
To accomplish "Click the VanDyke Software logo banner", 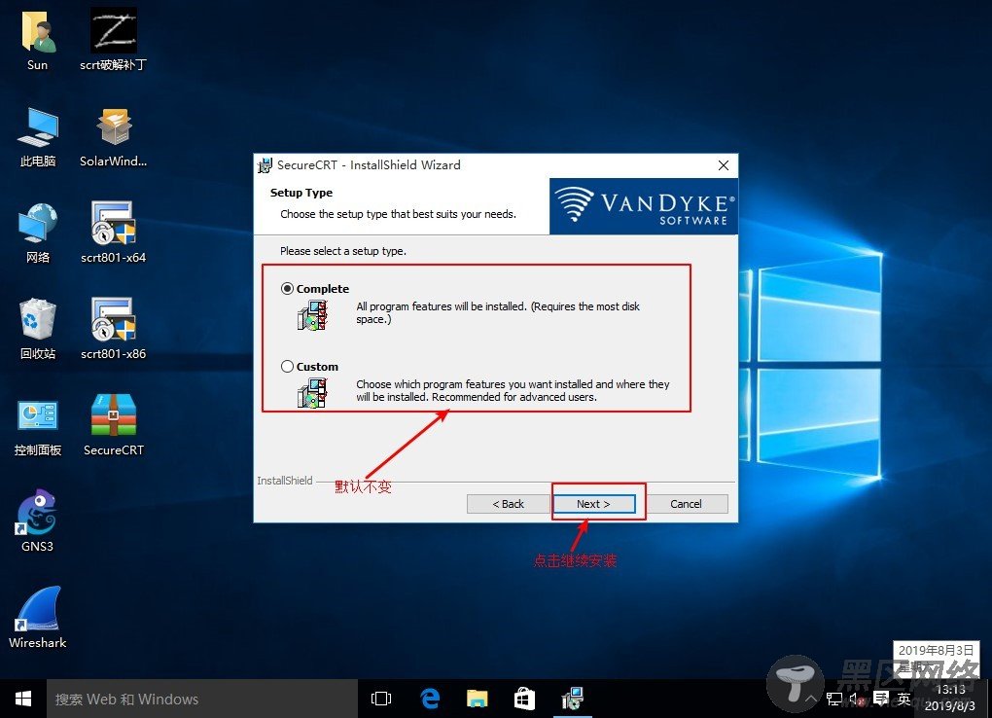I will (644, 206).
